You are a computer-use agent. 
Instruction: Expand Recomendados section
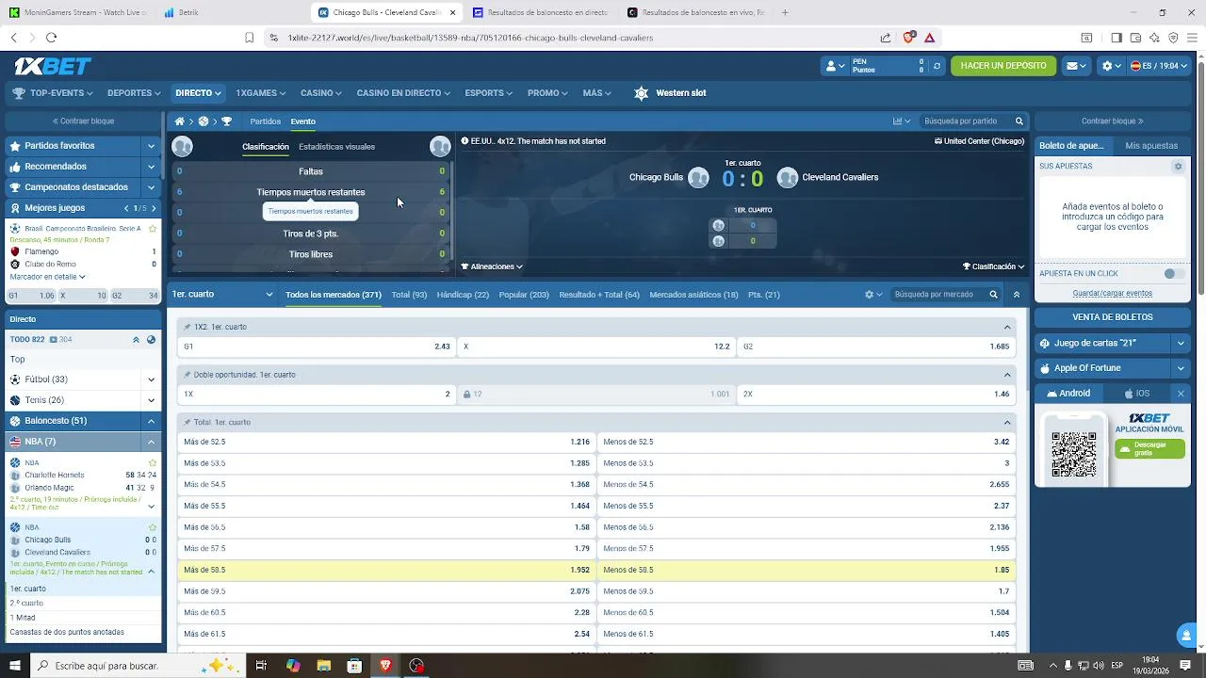pyautogui.click(x=151, y=167)
